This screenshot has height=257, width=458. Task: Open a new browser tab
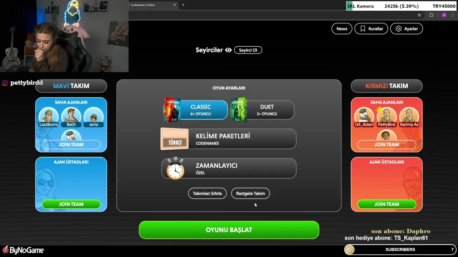183,5
